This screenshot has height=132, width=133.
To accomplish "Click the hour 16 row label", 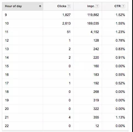I will (7, 75).
